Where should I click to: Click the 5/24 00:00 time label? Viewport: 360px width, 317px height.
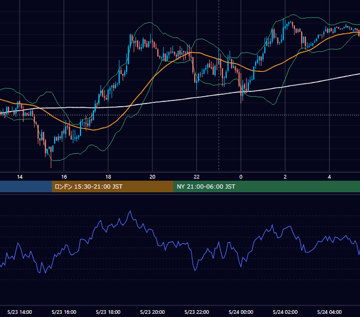[241, 312]
